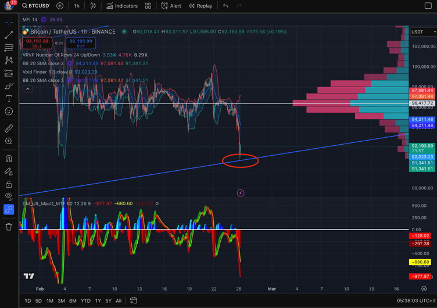The image size is (437, 308).
Task: Switch the date range to All
Action: (x=119, y=301)
